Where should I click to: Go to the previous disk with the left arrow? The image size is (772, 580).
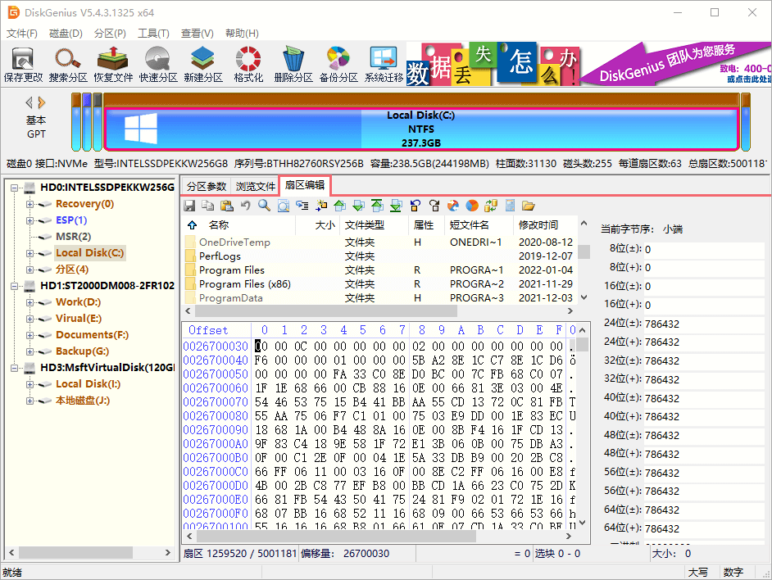(29, 102)
